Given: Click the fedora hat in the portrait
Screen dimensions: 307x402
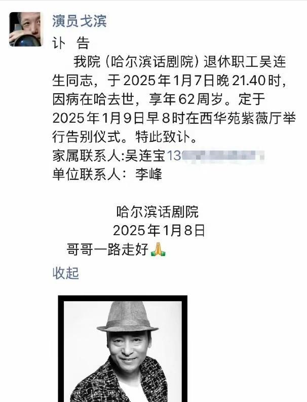Looking at the screenshot, I should pyautogui.click(x=128, y=317).
